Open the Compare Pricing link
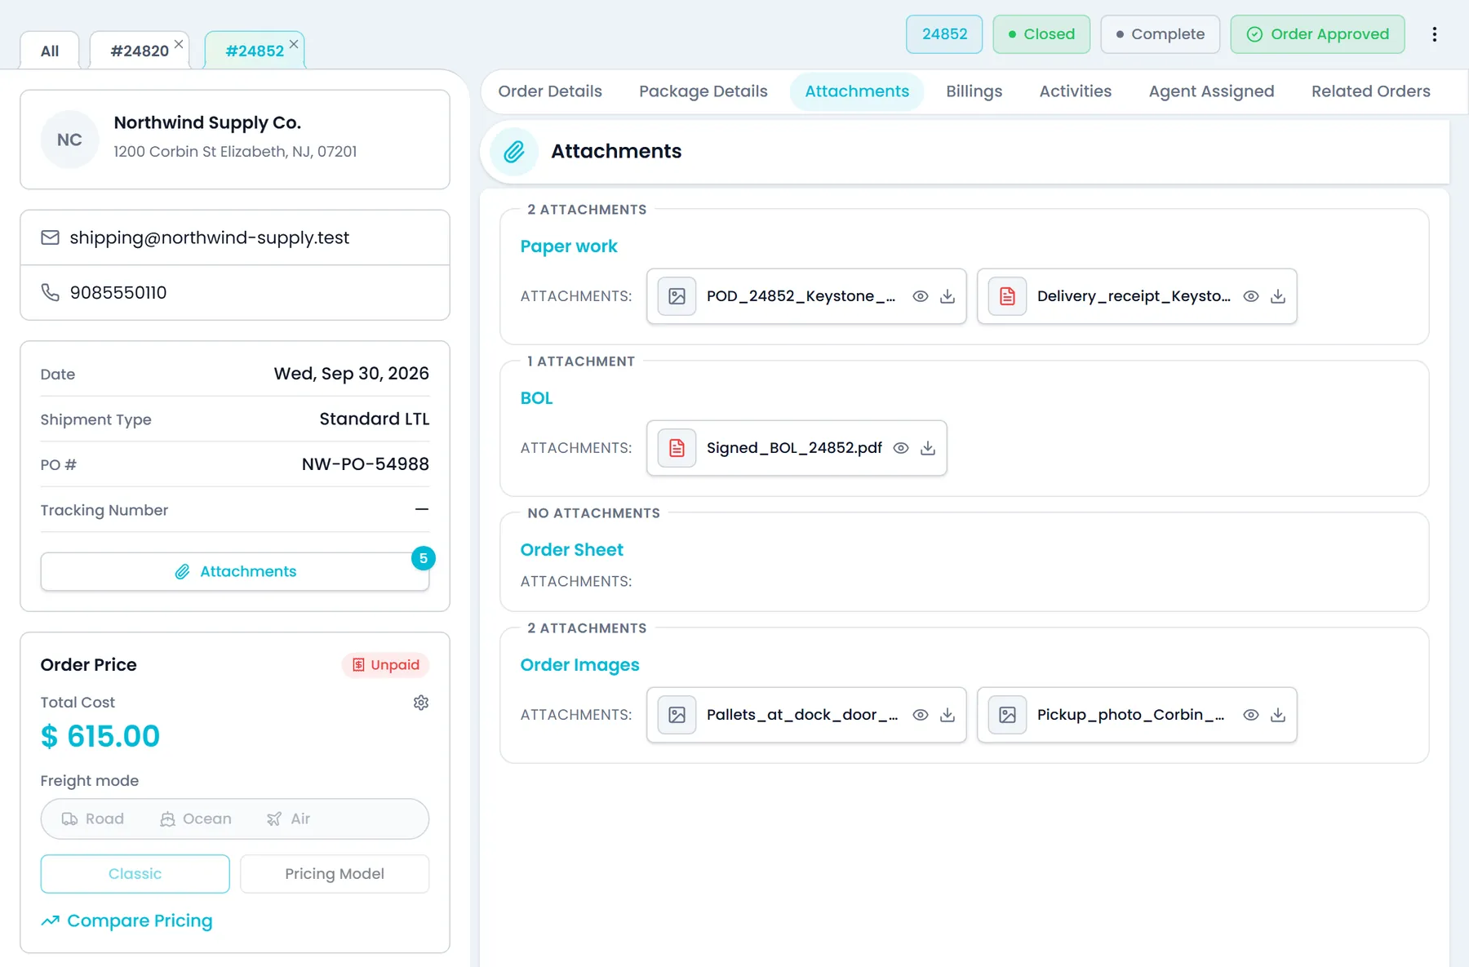Screen dimensions: 1469x967 (x=126, y=920)
